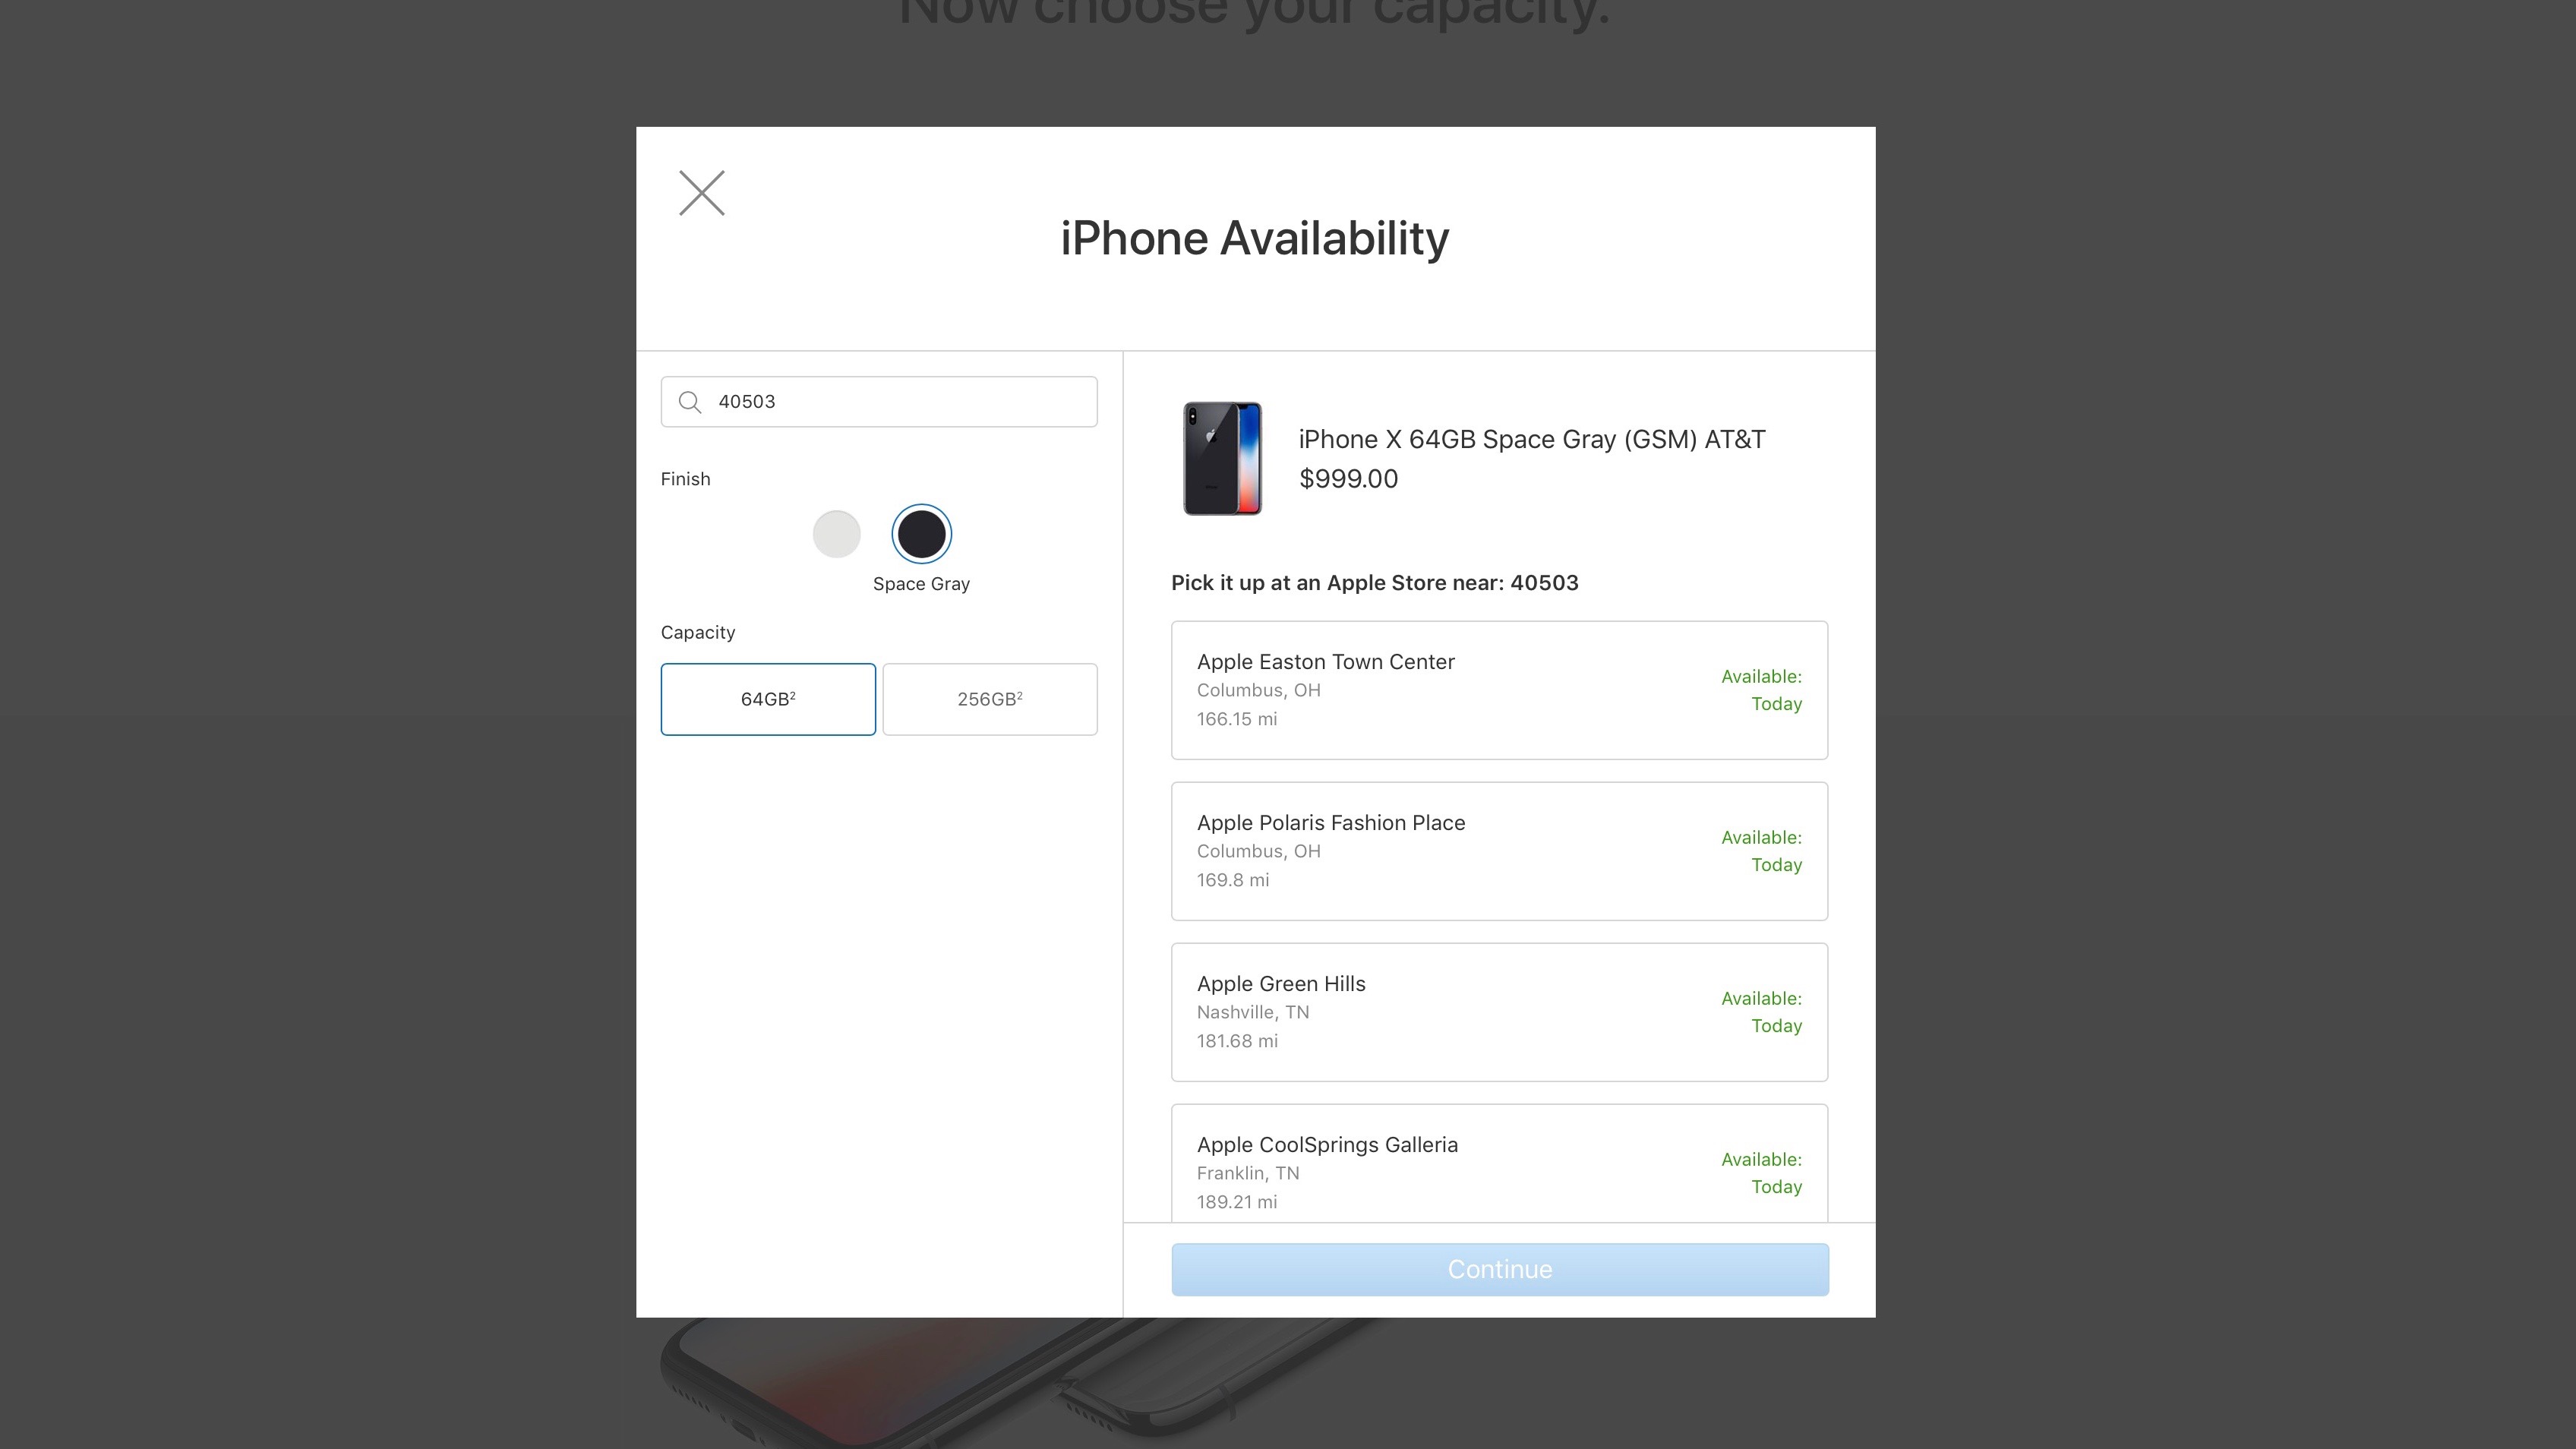Click the close (X) button to dismiss
The height and width of the screenshot is (1449, 2576).
pyautogui.click(x=701, y=191)
